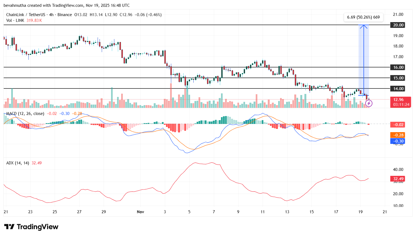This screenshot has width=416, height=237.
Task: Click the purple lightning instant-trading icon
Action: coord(369,103)
